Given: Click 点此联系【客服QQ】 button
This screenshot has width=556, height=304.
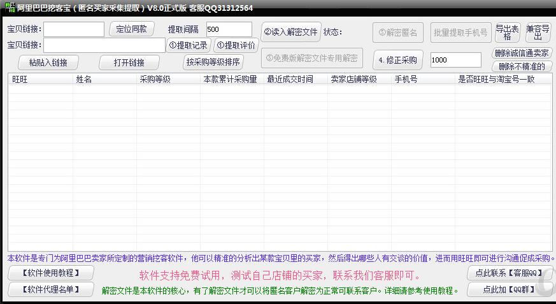Looking at the screenshot, I should [509, 273].
